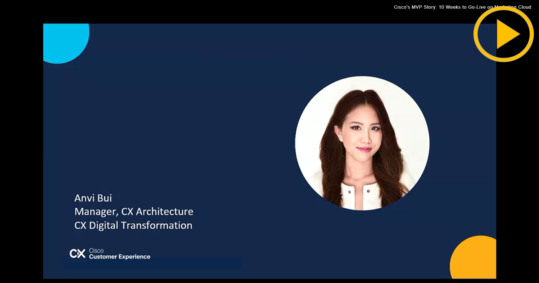Click the name 'Anvi Bui'
The width and height of the screenshot is (539, 283).
[x=93, y=198]
